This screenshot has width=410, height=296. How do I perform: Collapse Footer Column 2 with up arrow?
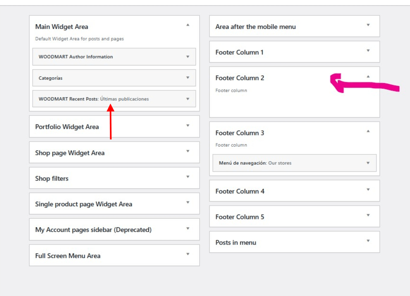point(368,77)
